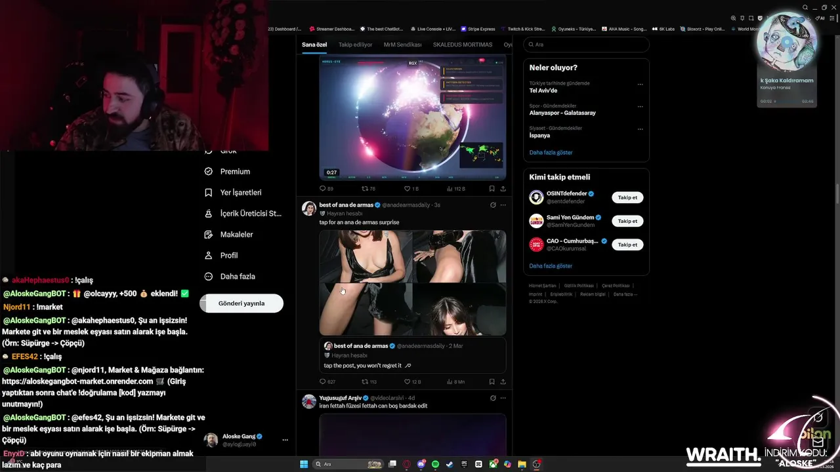Image resolution: width=840 pixels, height=472 pixels.
Task: Open Aloske Gang account menu dots
Action: pyautogui.click(x=285, y=440)
